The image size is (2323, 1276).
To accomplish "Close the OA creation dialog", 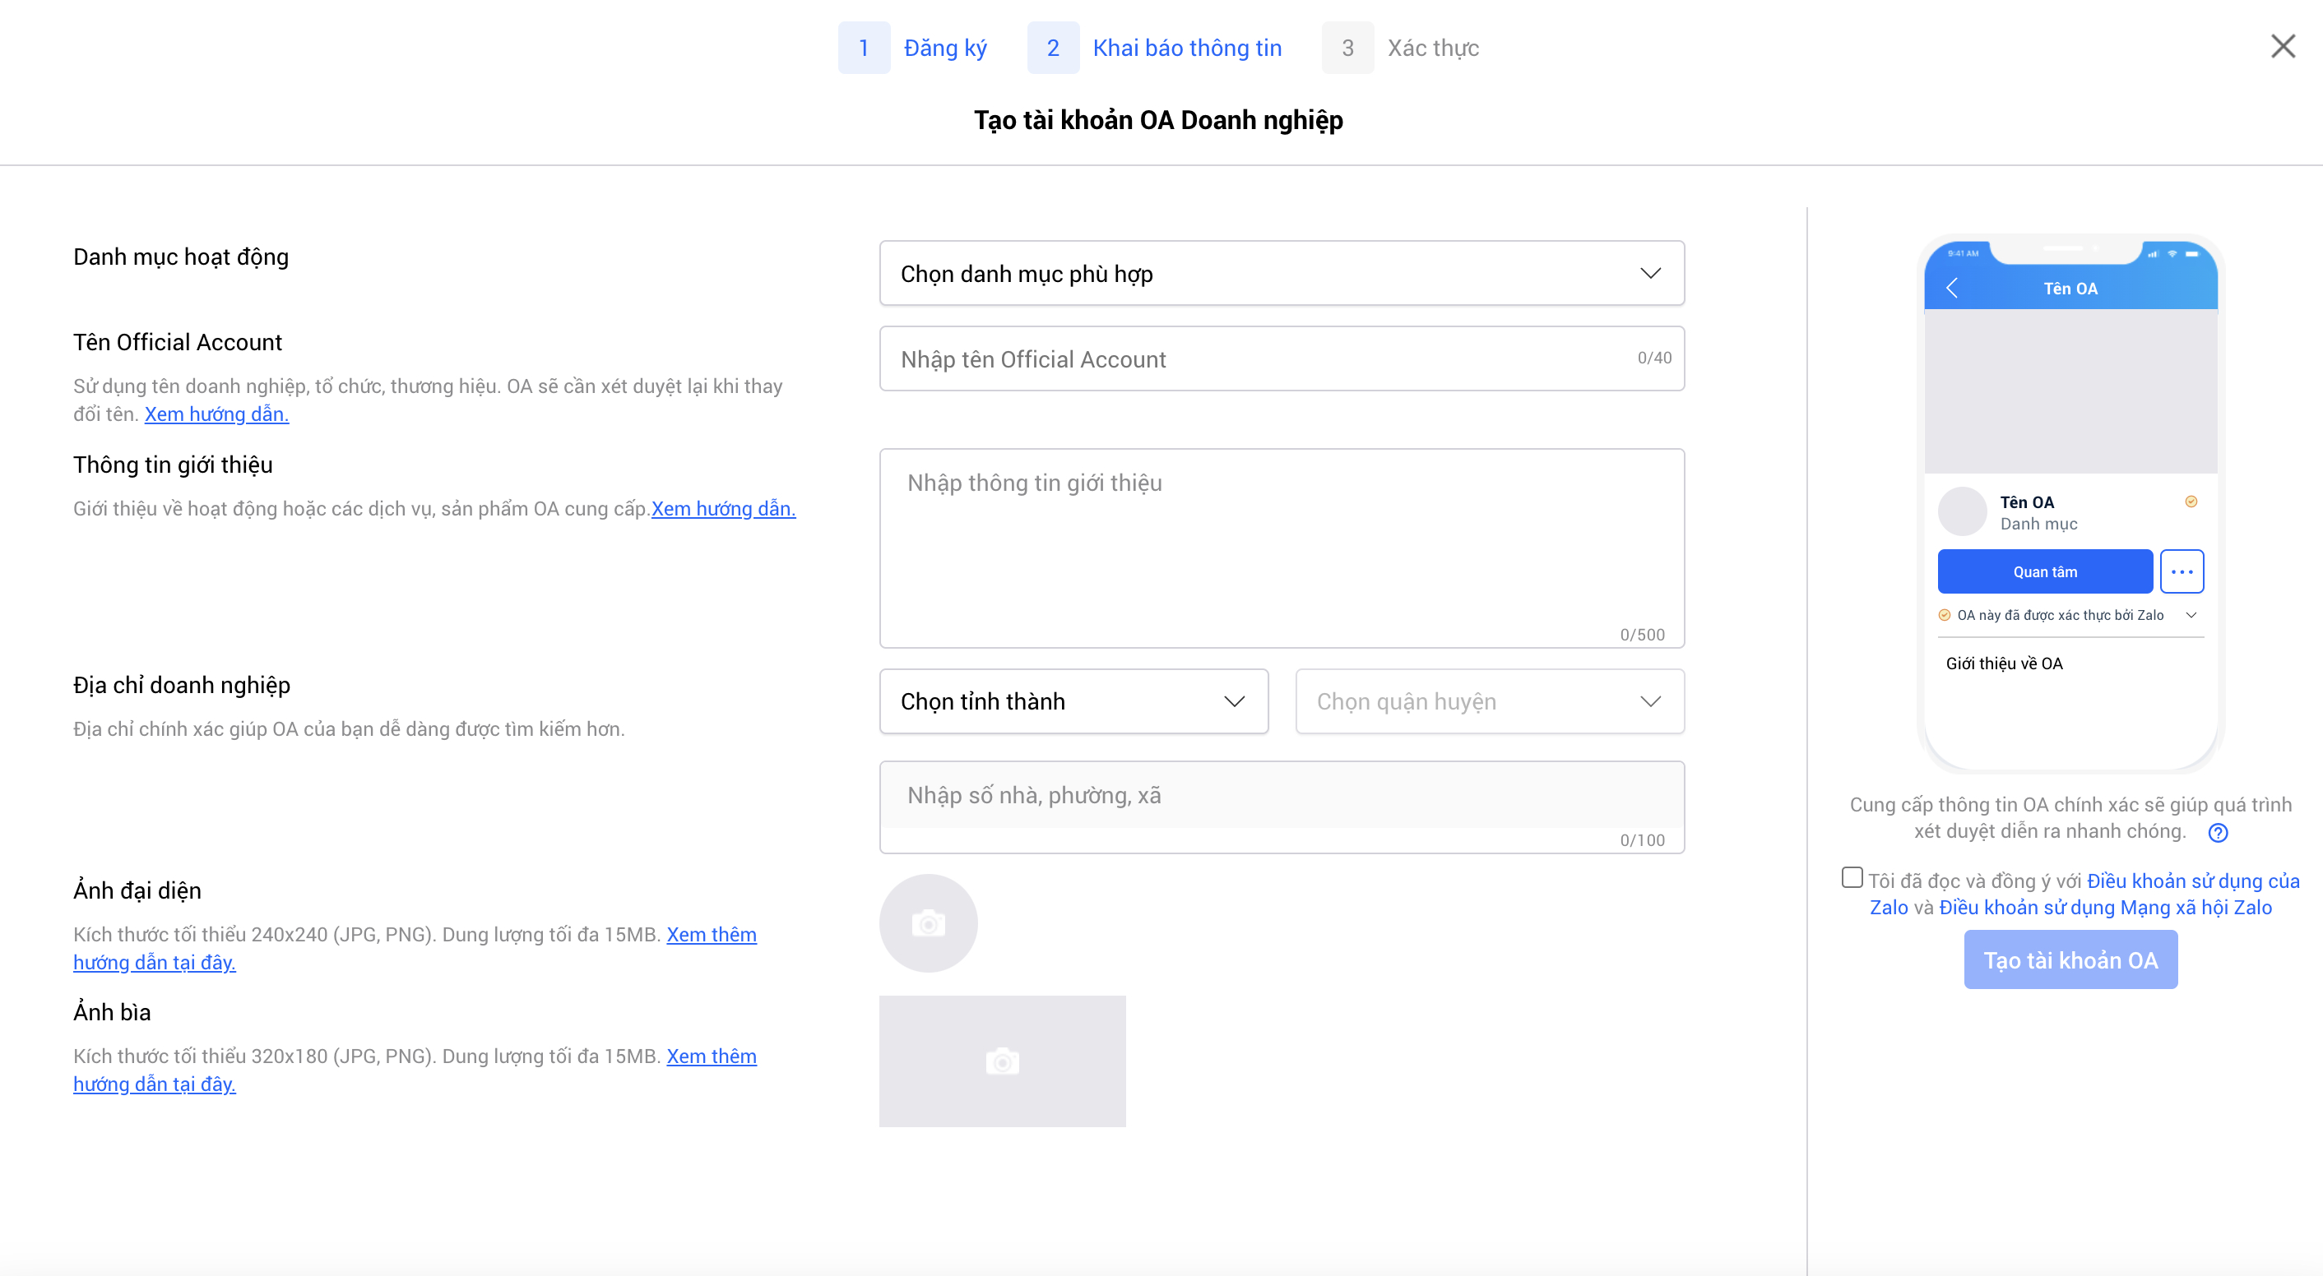I will pos(2283,46).
